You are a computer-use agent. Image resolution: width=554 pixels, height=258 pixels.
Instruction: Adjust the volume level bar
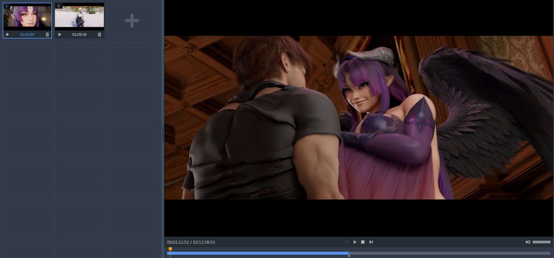(x=541, y=242)
